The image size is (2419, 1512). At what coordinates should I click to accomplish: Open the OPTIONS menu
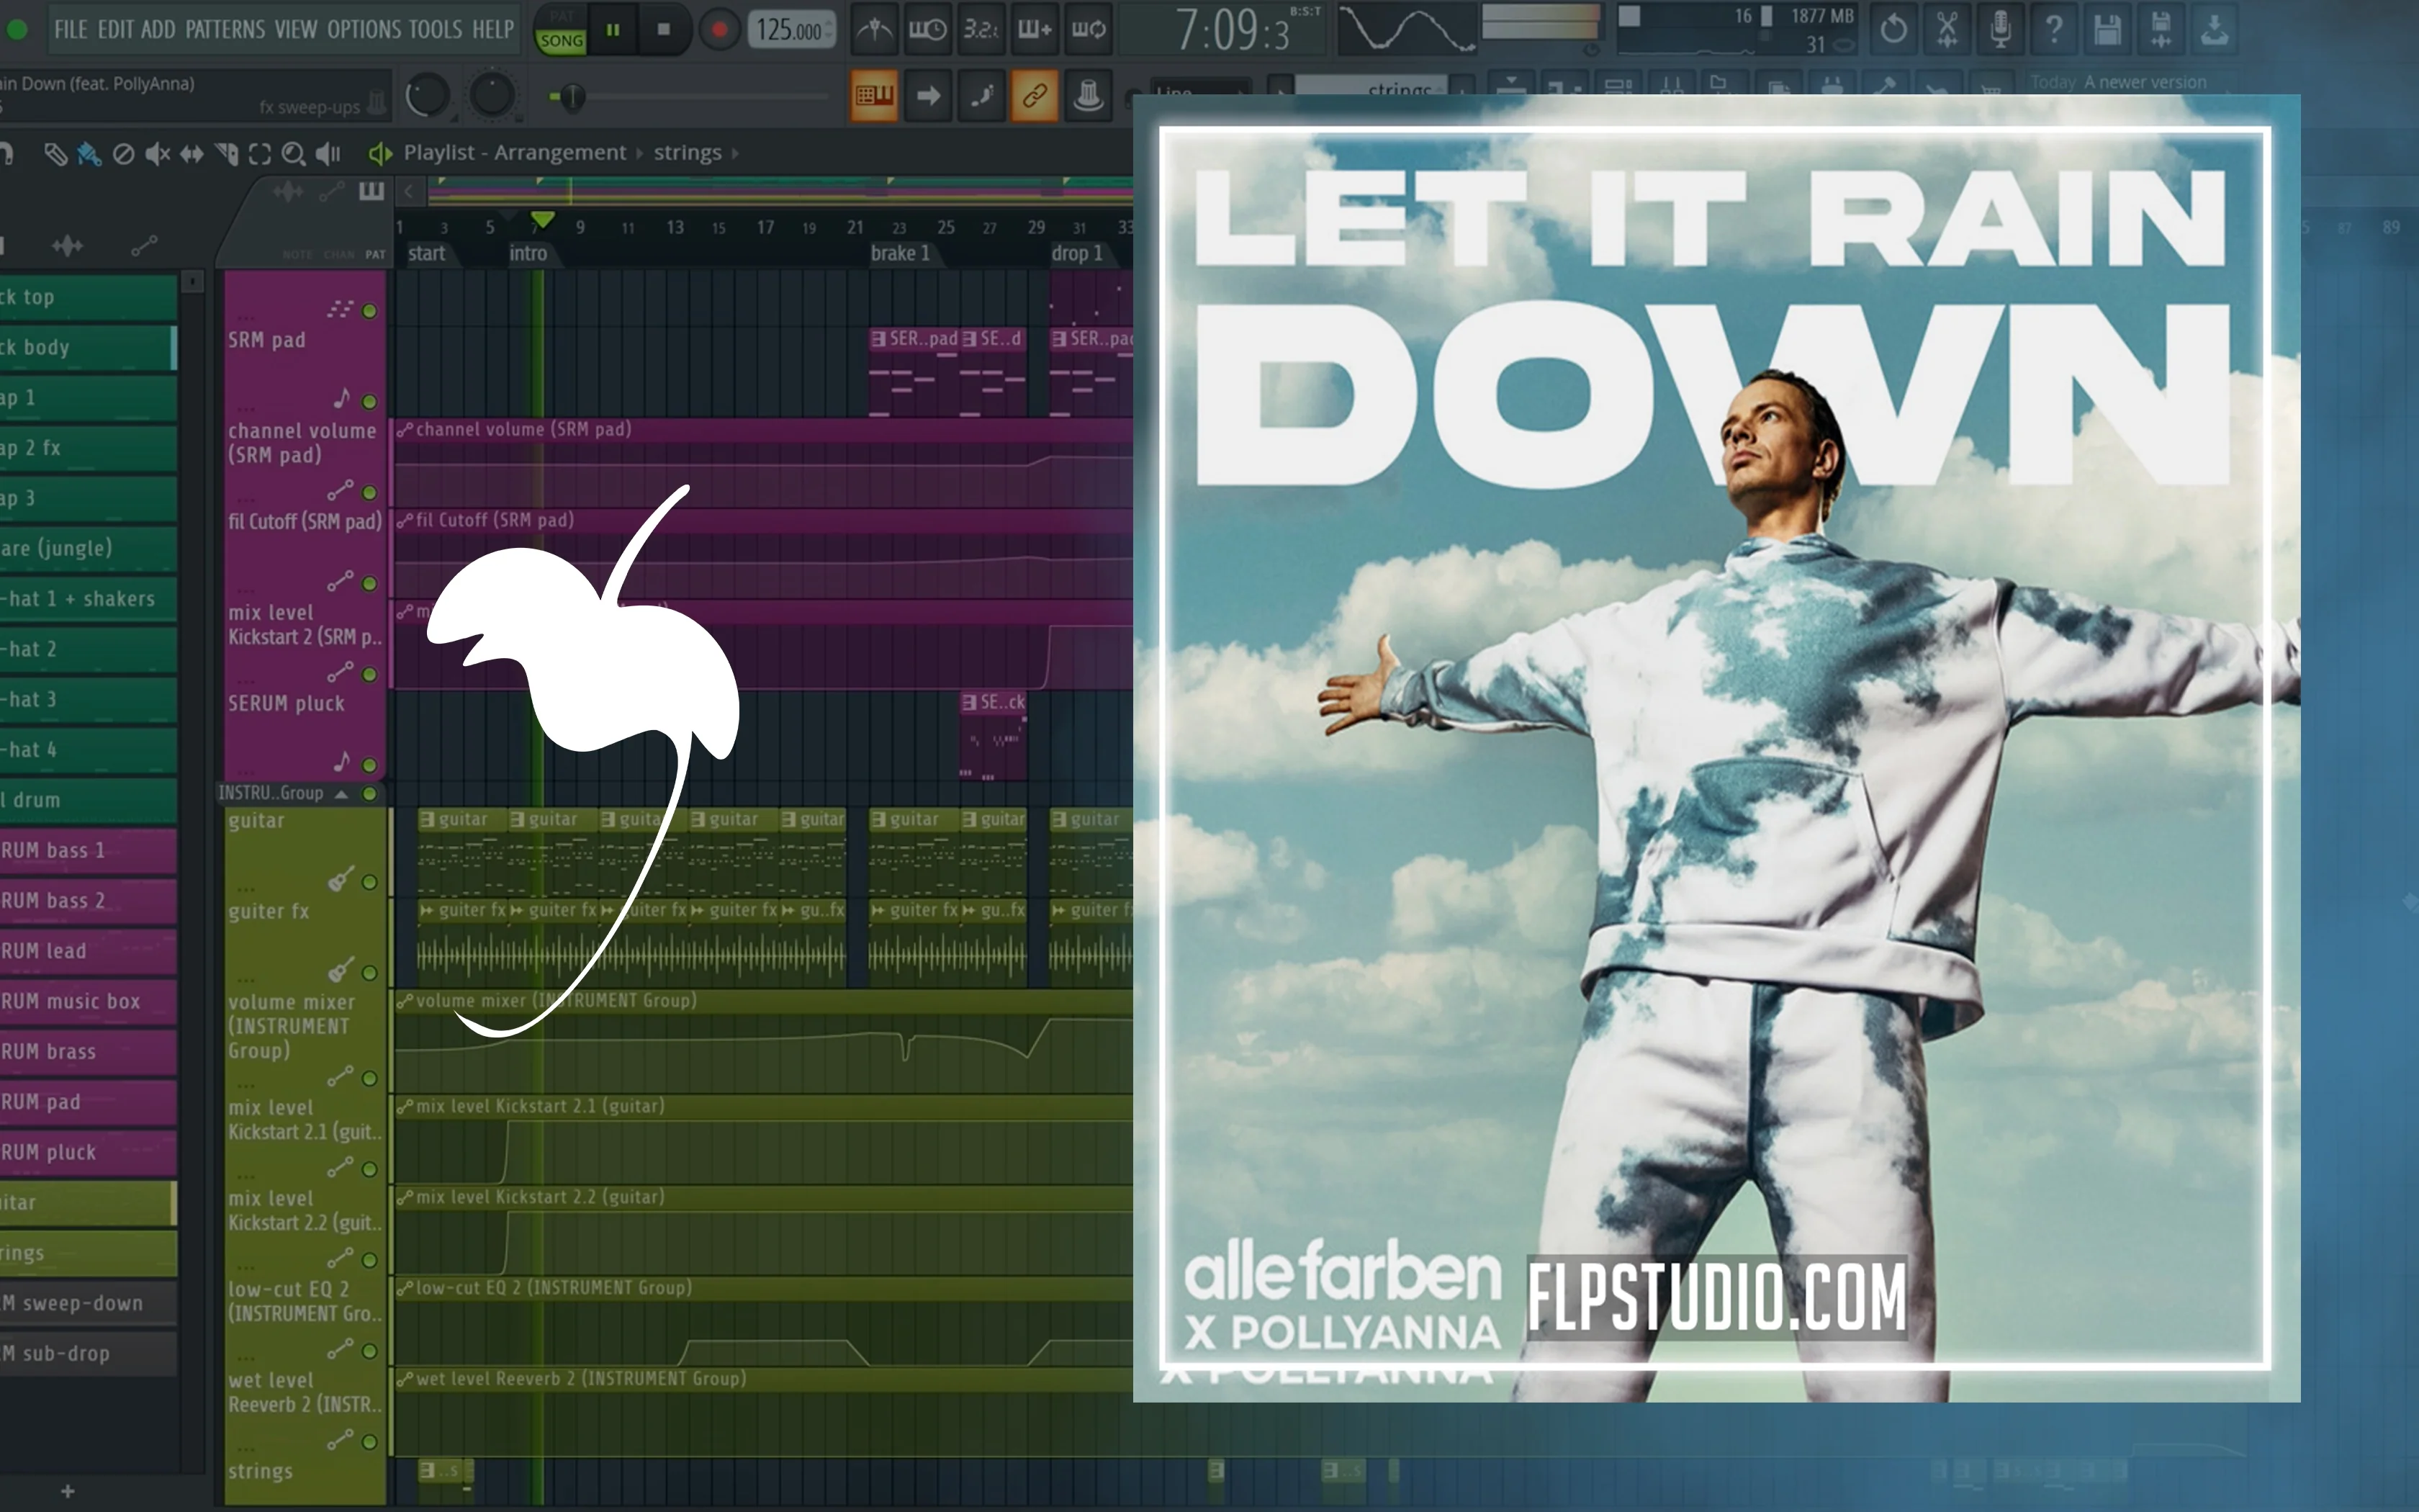coord(365,29)
